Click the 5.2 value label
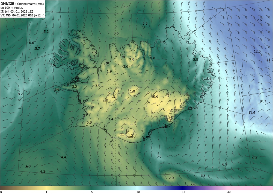 point(46,31)
